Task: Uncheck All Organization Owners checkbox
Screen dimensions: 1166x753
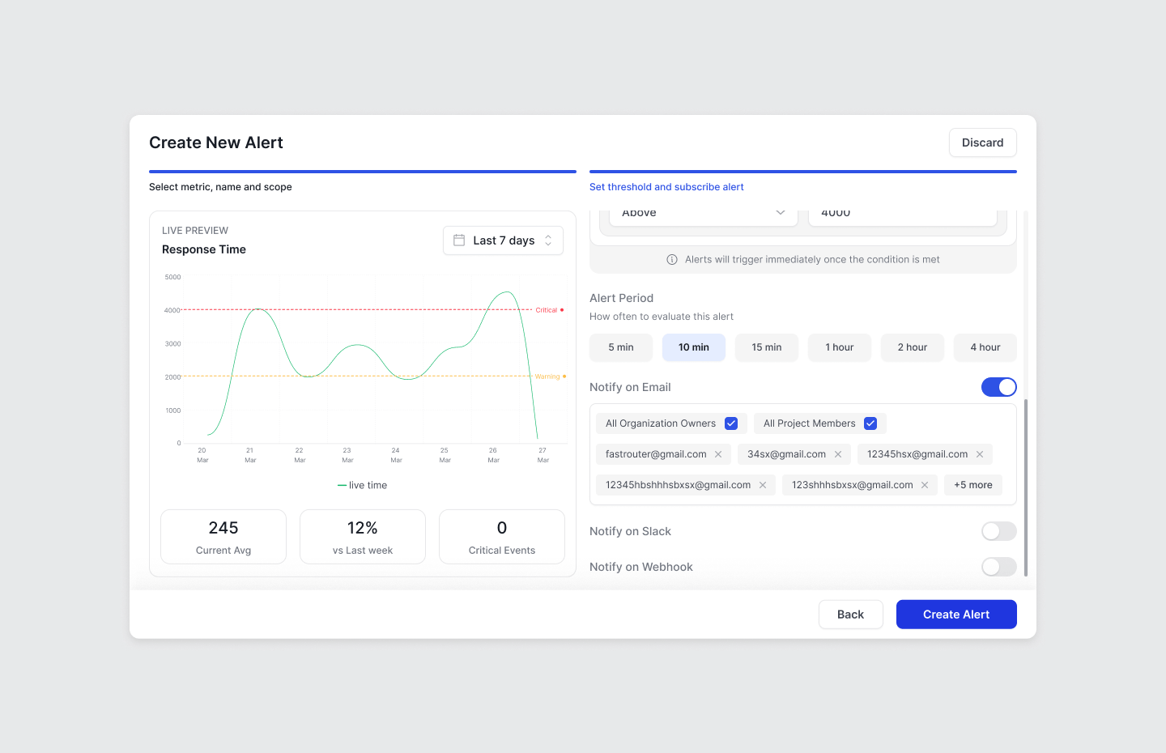Action: point(731,423)
